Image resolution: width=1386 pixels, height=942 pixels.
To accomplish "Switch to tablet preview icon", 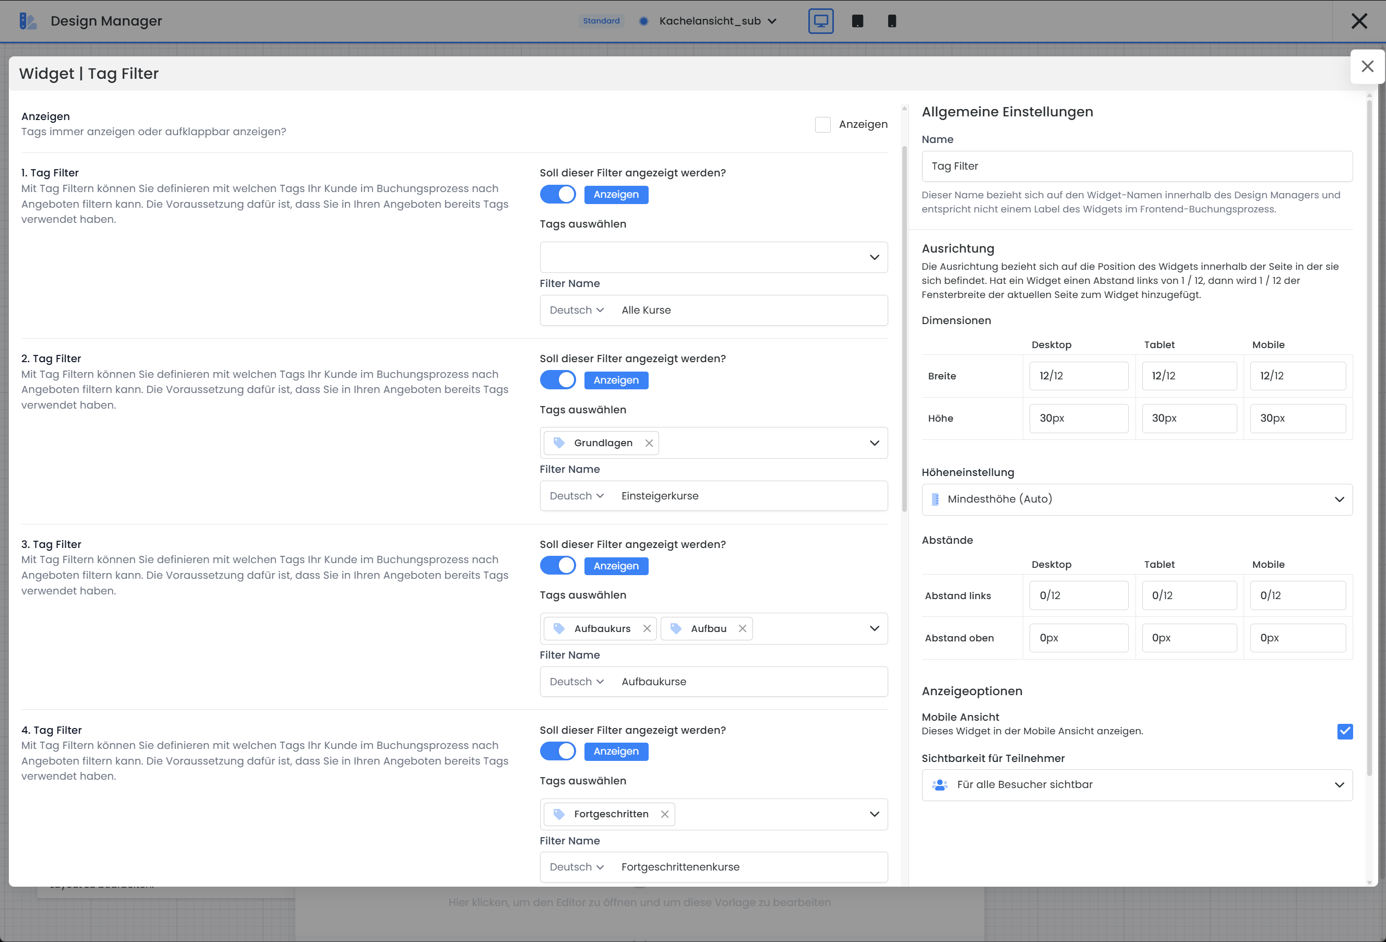I will 857,21.
